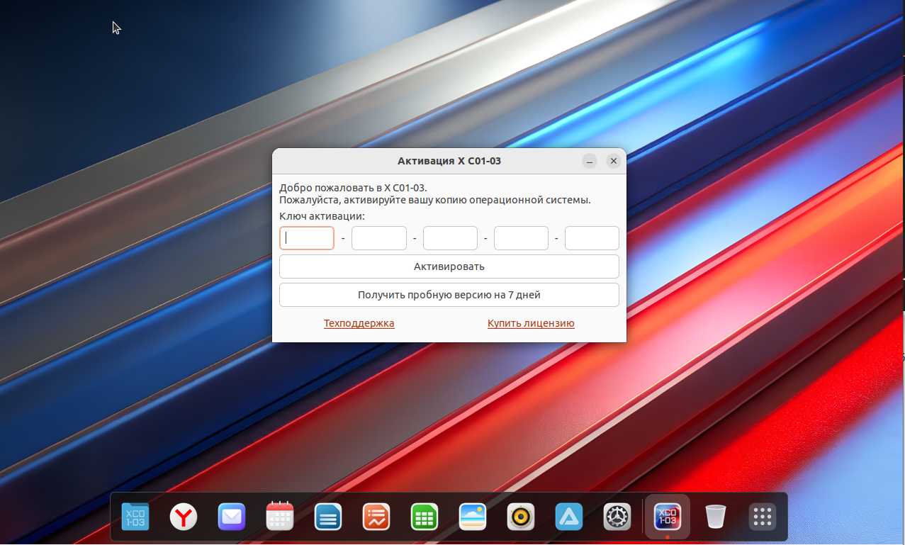Get the 7-day trial version

pos(449,295)
